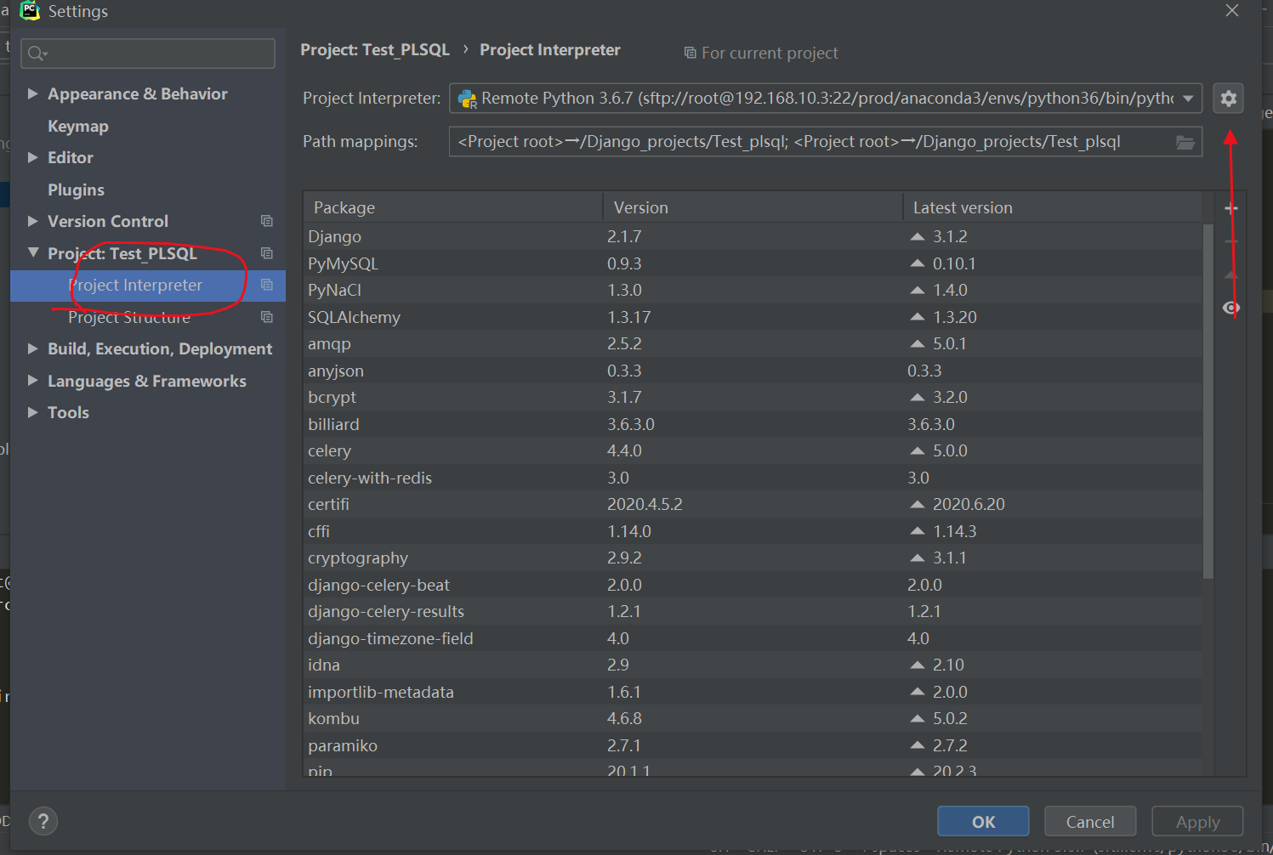
Task: Click Project: Test_PLSQL breadcrumb
Action: (x=375, y=50)
